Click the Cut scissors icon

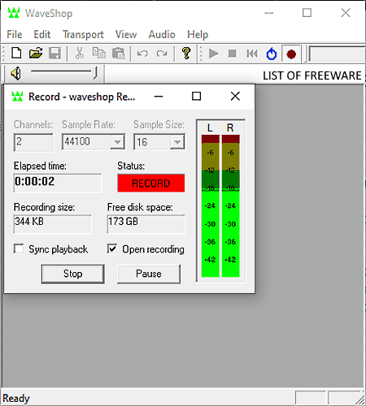[x=80, y=53]
